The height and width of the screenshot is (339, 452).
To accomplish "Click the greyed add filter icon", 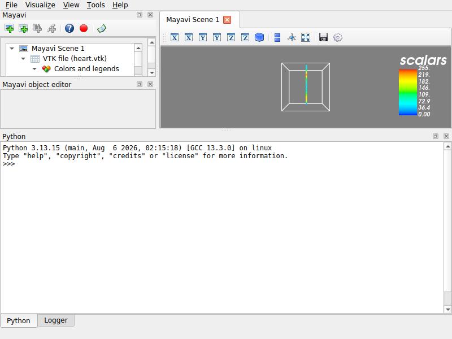I will coord(51,28).
